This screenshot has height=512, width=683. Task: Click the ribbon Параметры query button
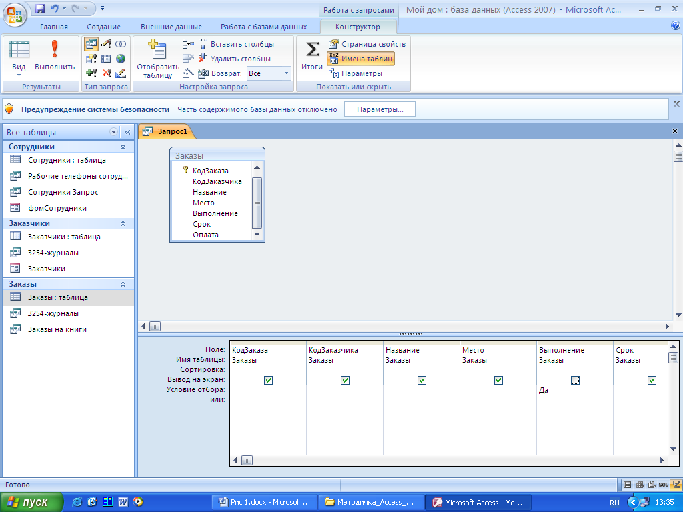(356, 73)
